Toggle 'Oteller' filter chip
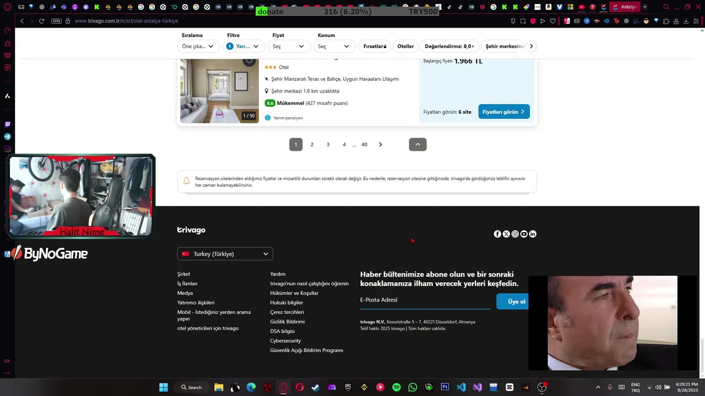Viewport: 705px width, 396px height. [x=405, y=46]
